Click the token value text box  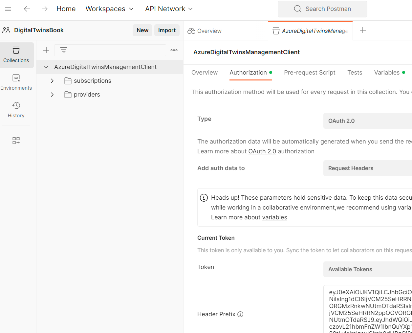[368, 309]
